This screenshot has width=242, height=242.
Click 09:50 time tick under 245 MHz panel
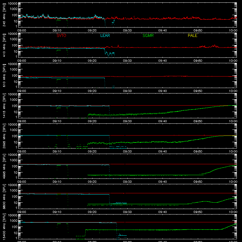pyautogui.click(x=198, y=31)
